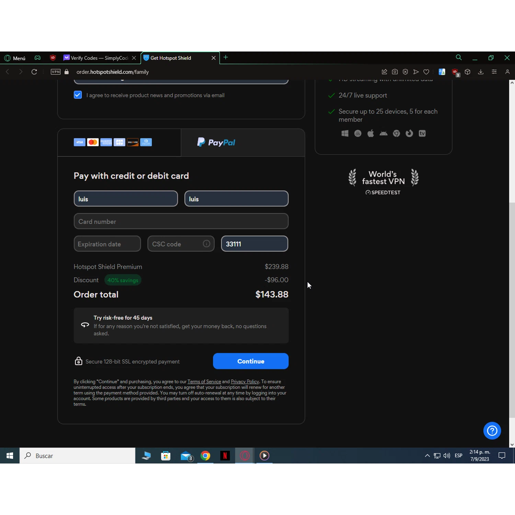
Task: Open a new tab with plus button
Action: tap(226, 57)
